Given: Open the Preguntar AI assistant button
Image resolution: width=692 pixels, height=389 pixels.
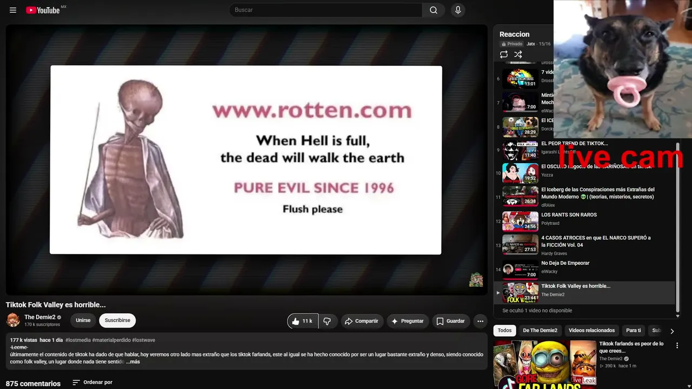Looking at the screenshot, I should [x=408, y=321].
